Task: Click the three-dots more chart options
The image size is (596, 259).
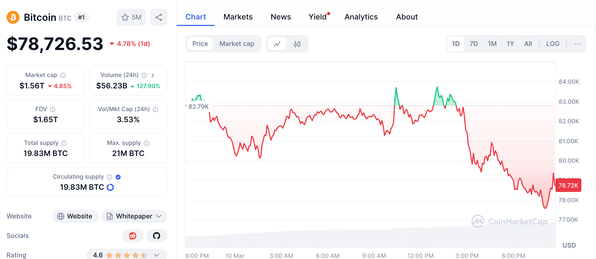Action: (x=577, y=44)
